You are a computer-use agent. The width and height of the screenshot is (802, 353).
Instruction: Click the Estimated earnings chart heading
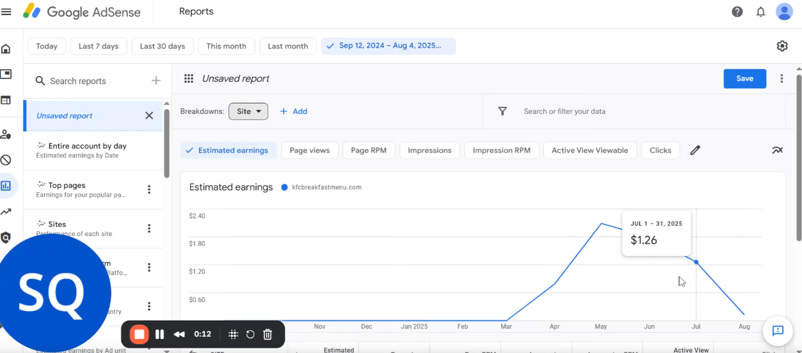(x=231, y=187)
